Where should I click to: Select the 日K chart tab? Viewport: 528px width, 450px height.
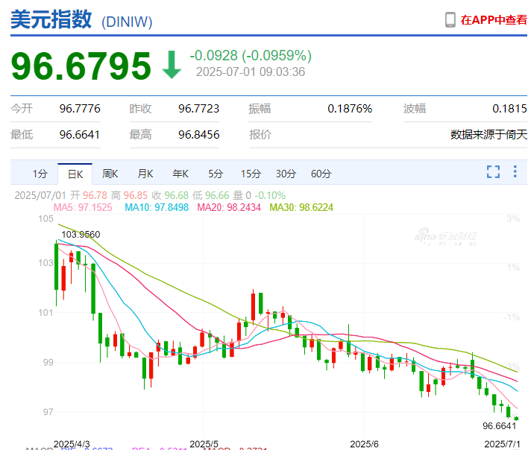click(75, 174)
